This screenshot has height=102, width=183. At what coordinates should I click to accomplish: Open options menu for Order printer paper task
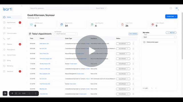pos(175,42)
